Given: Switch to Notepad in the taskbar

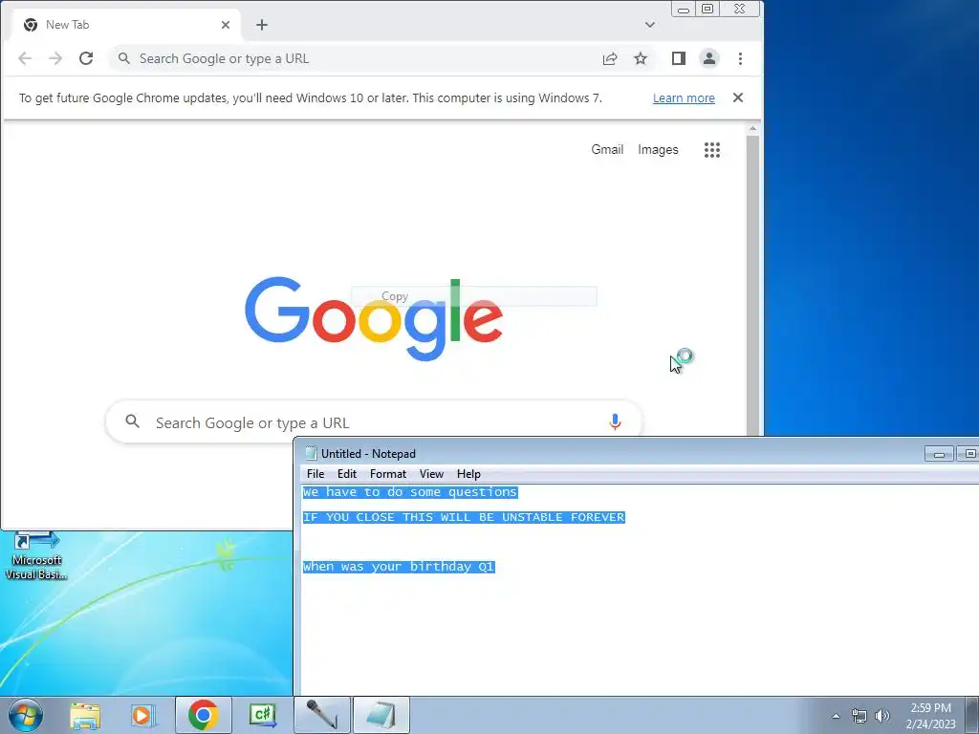Looking at the screenshot, I should 381,715.
